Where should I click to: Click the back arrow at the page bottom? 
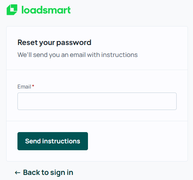17,173
